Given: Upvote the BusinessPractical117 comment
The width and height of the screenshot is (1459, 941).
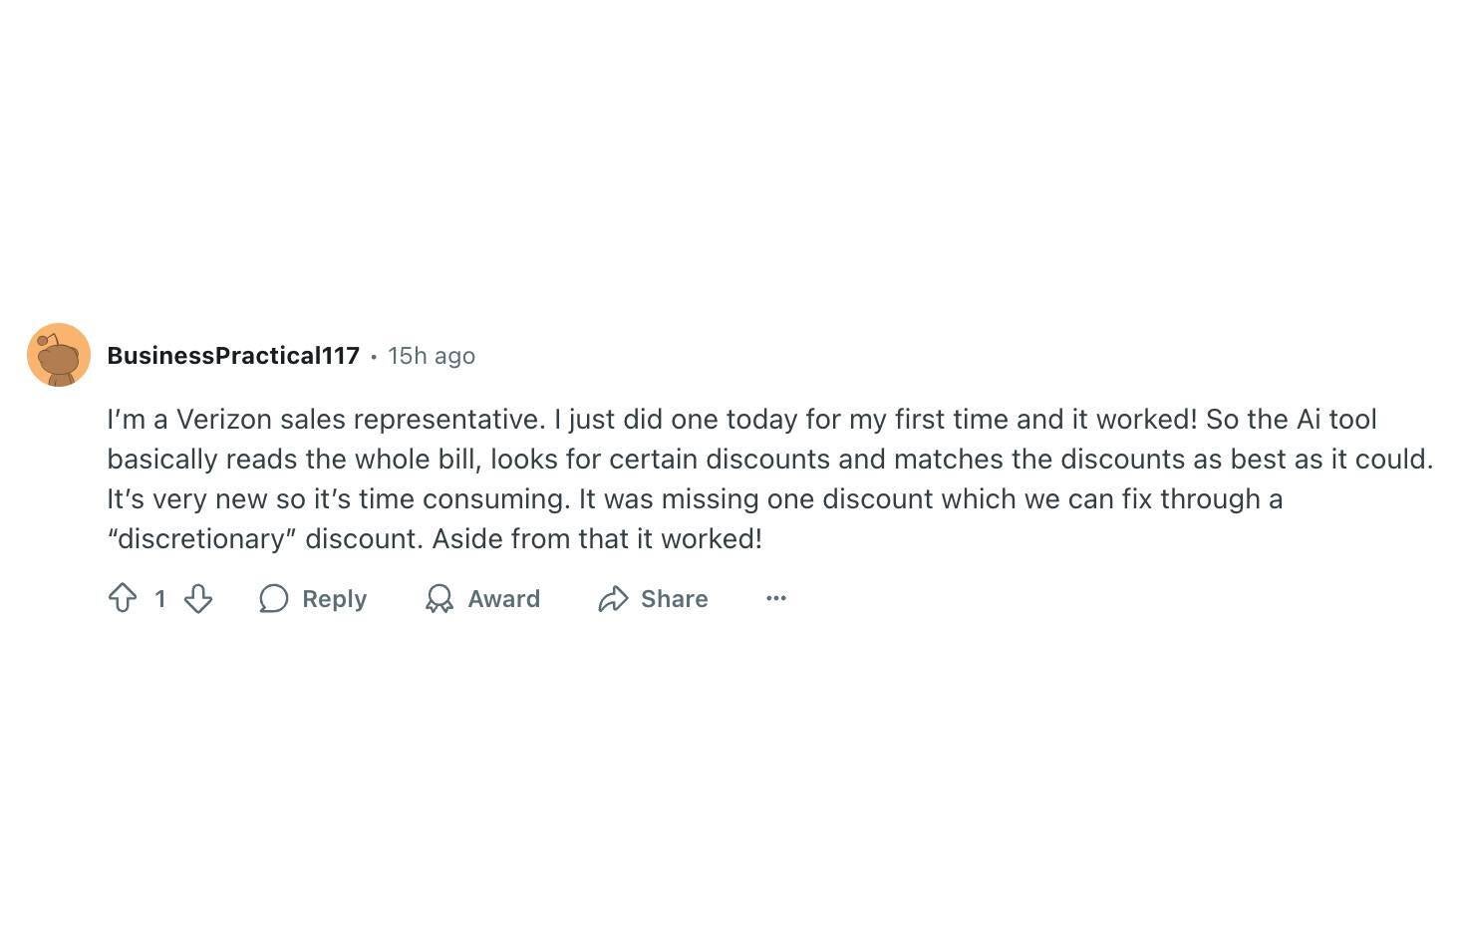Looking at the screenshot, I should click(x=123, y=598).
